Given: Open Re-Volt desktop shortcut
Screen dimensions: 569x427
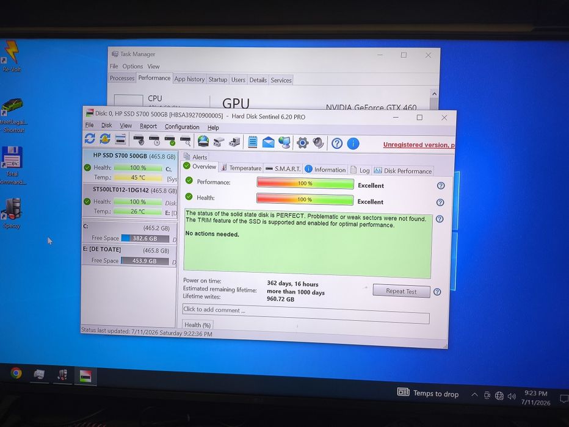Looking at the screenshot, I should point(12,56).
